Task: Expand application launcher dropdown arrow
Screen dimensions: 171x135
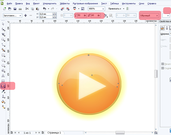Action: 79,9
